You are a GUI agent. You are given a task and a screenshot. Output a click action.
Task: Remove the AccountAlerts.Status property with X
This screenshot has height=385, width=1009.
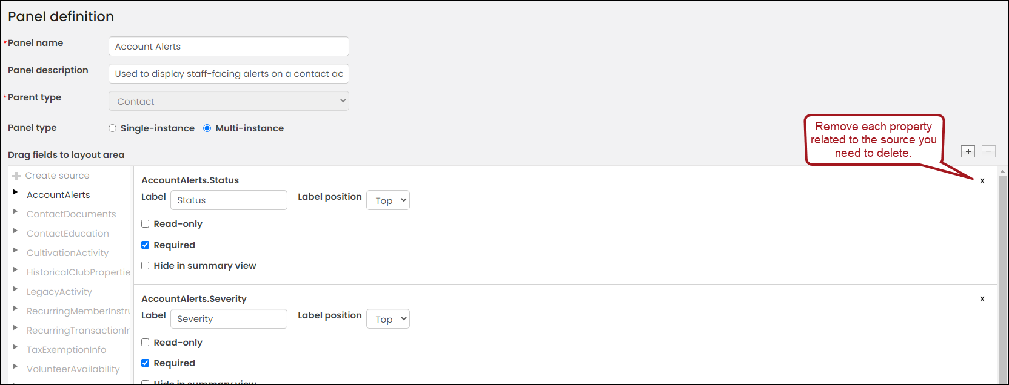point(982,181)
